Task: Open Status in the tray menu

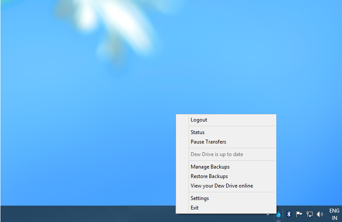Action: tap(226, 132)
